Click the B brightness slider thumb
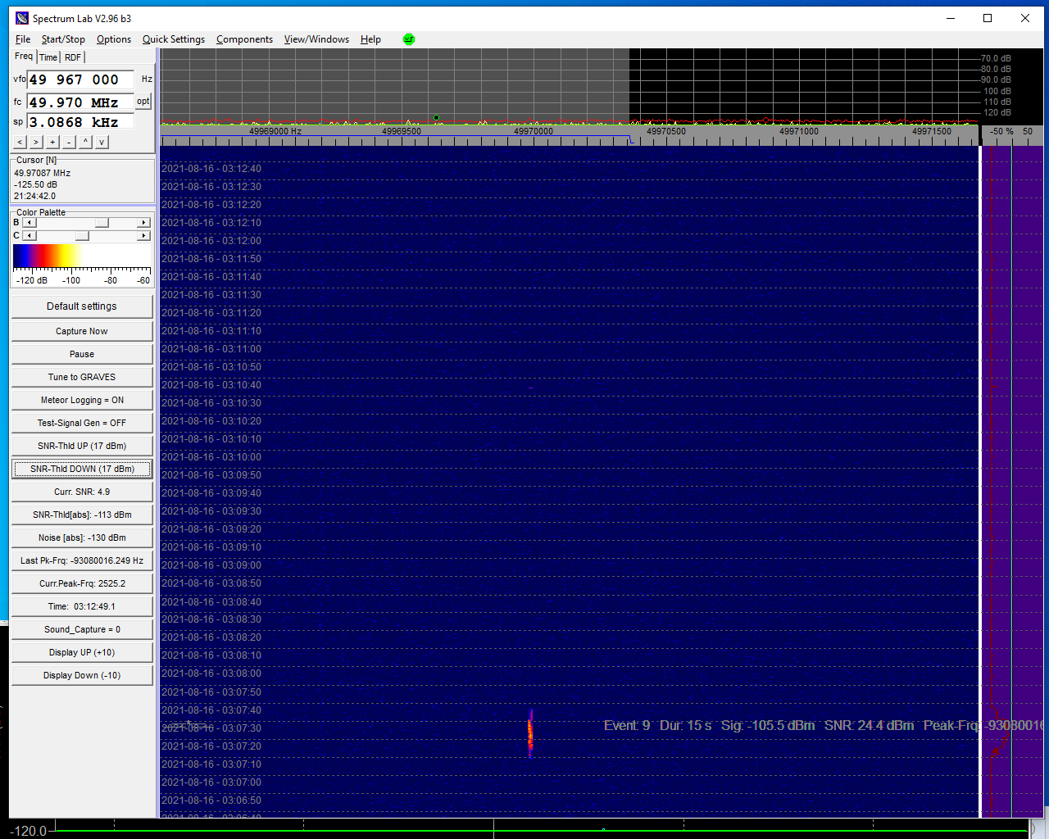This screenshot has height=839, width=1049. [102, 223]
